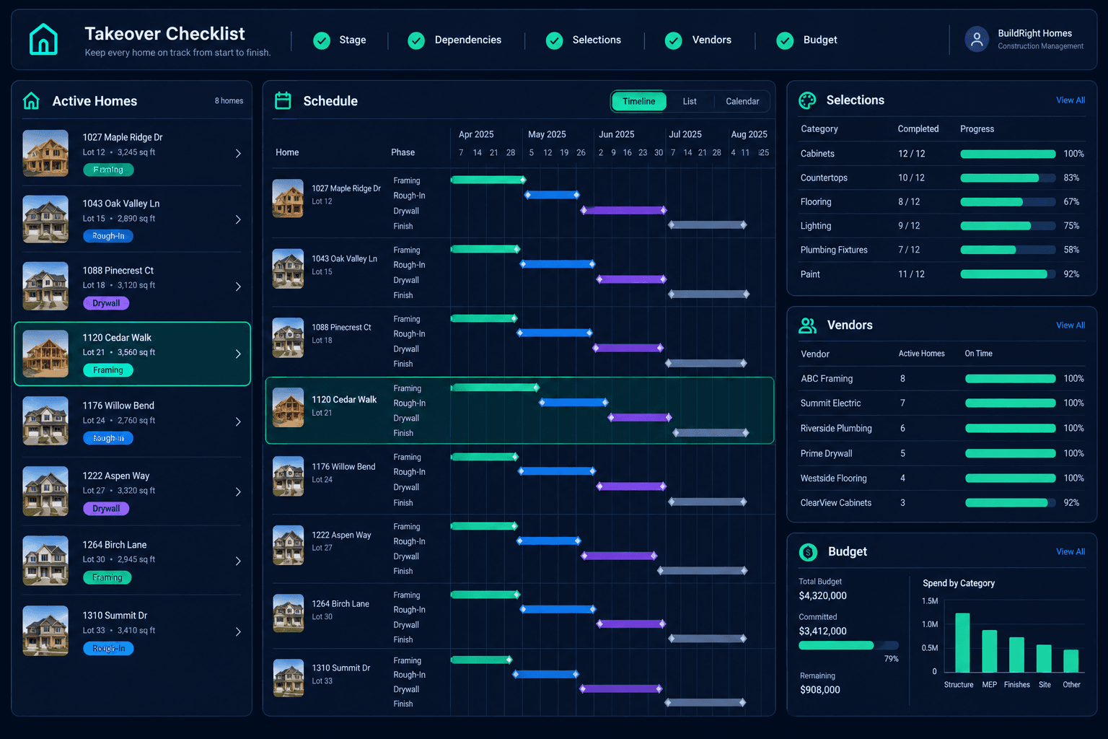Expand the 1043 Oak Valley Ln card chevron
Screen dimensions: 1108x739
pos(238,219)
